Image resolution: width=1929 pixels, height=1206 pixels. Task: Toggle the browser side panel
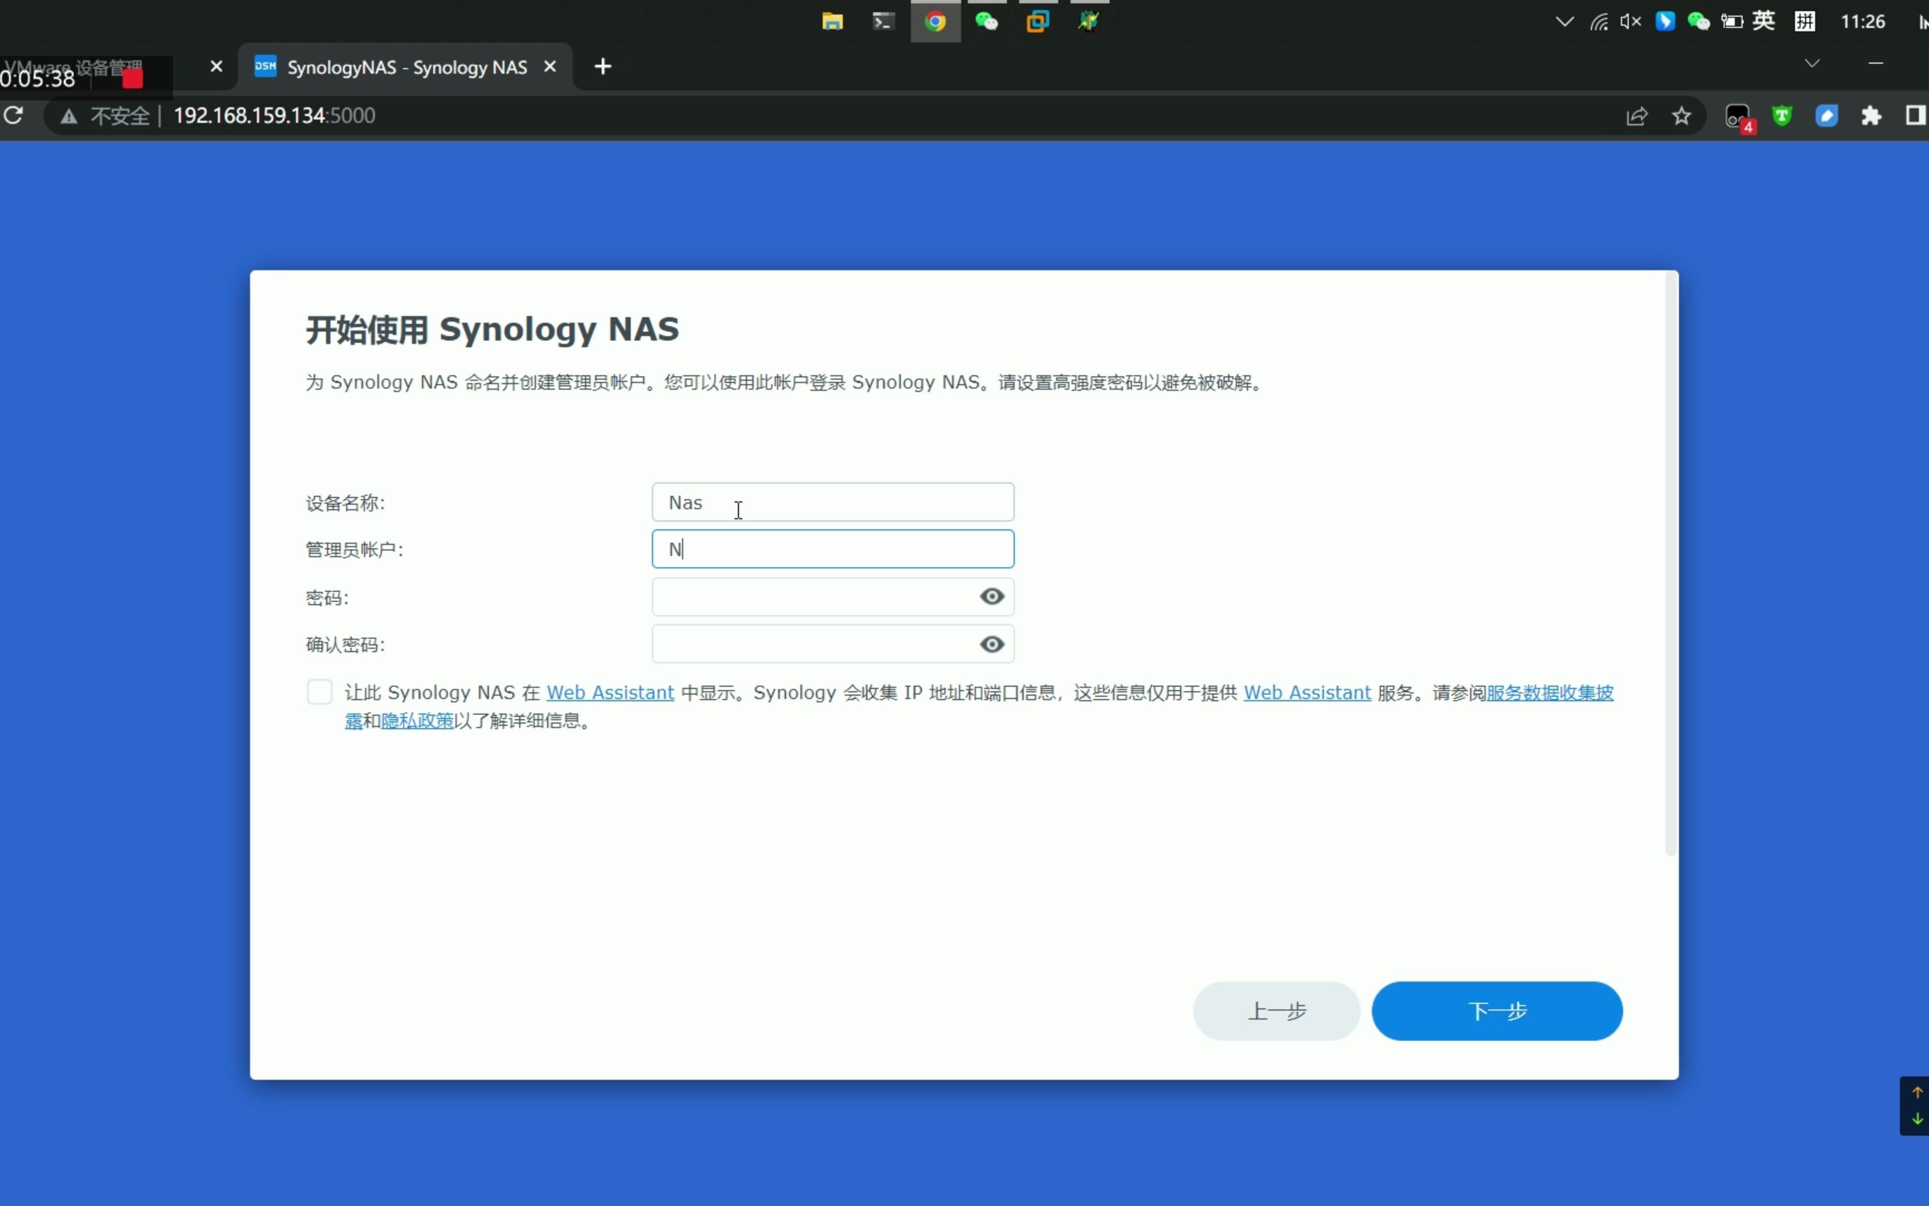pyautogui.click(x=1916, y=117)
